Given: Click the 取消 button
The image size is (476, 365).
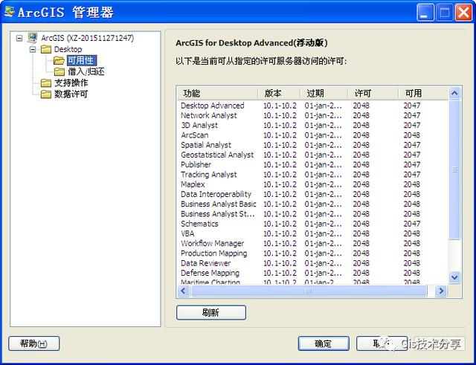Looking at the screenshot, I should point(382,343).
